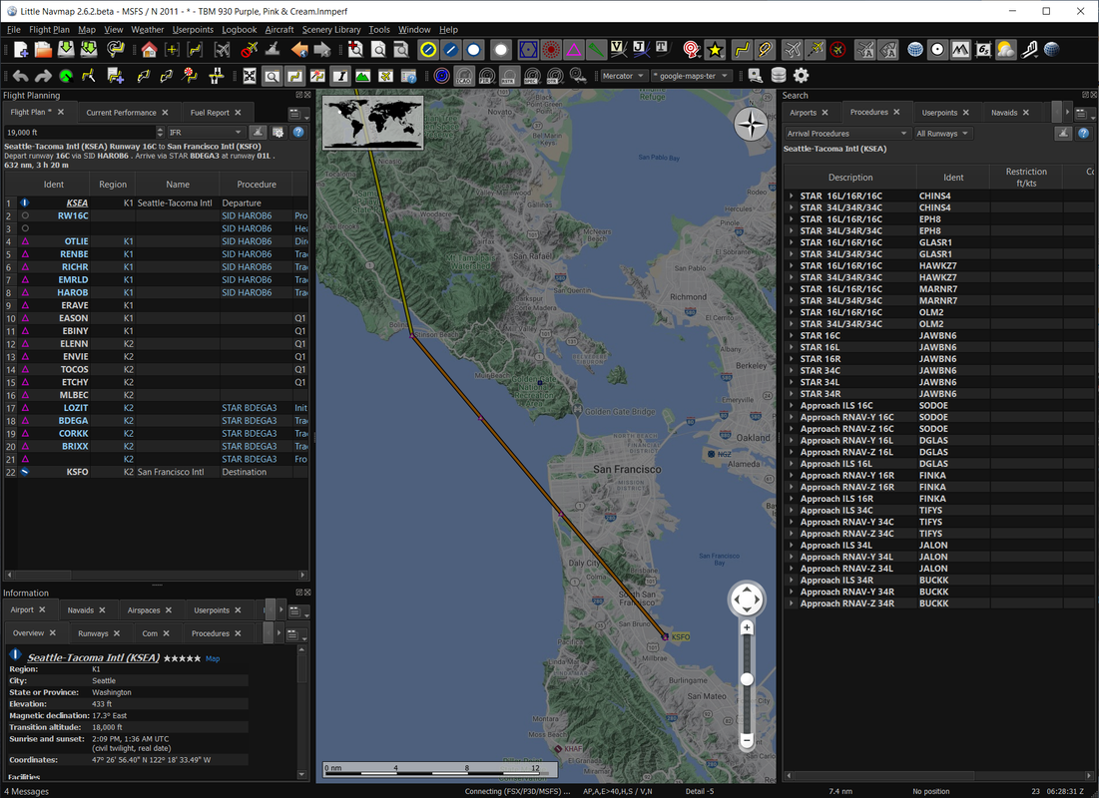Close the Procedures search tab
1099x798 pixels.
pyautogui.click(x=897, y=112)
